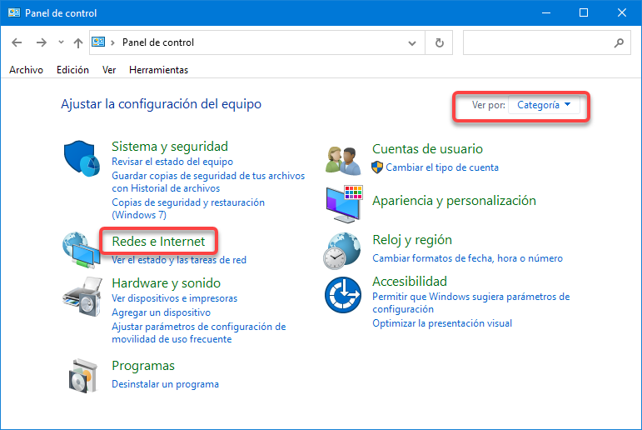Viewport: 642px width, 430px height.
Task: Close the Panel de control window
Action: [621, 12]
